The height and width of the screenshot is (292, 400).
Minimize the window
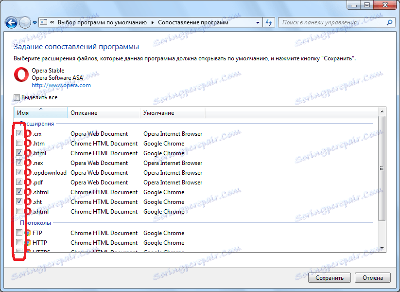(x=354, y=5)
